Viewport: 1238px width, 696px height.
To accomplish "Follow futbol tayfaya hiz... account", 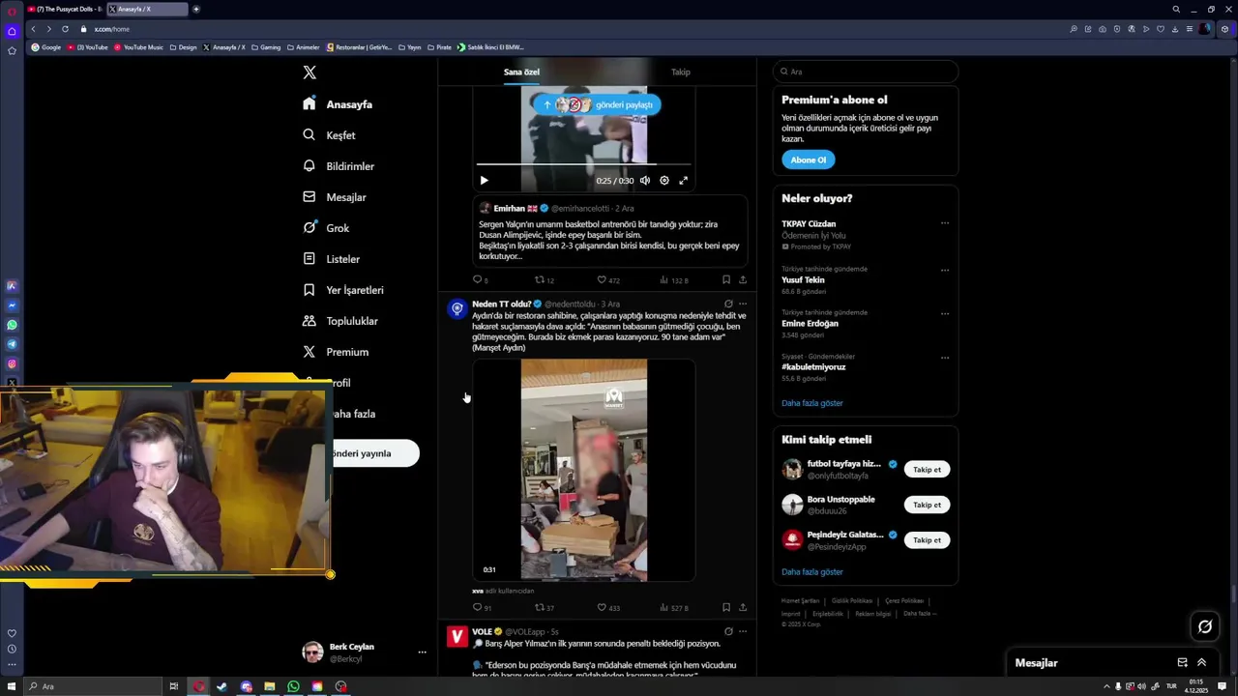I will pyautogui.click(x=927, y=470).
